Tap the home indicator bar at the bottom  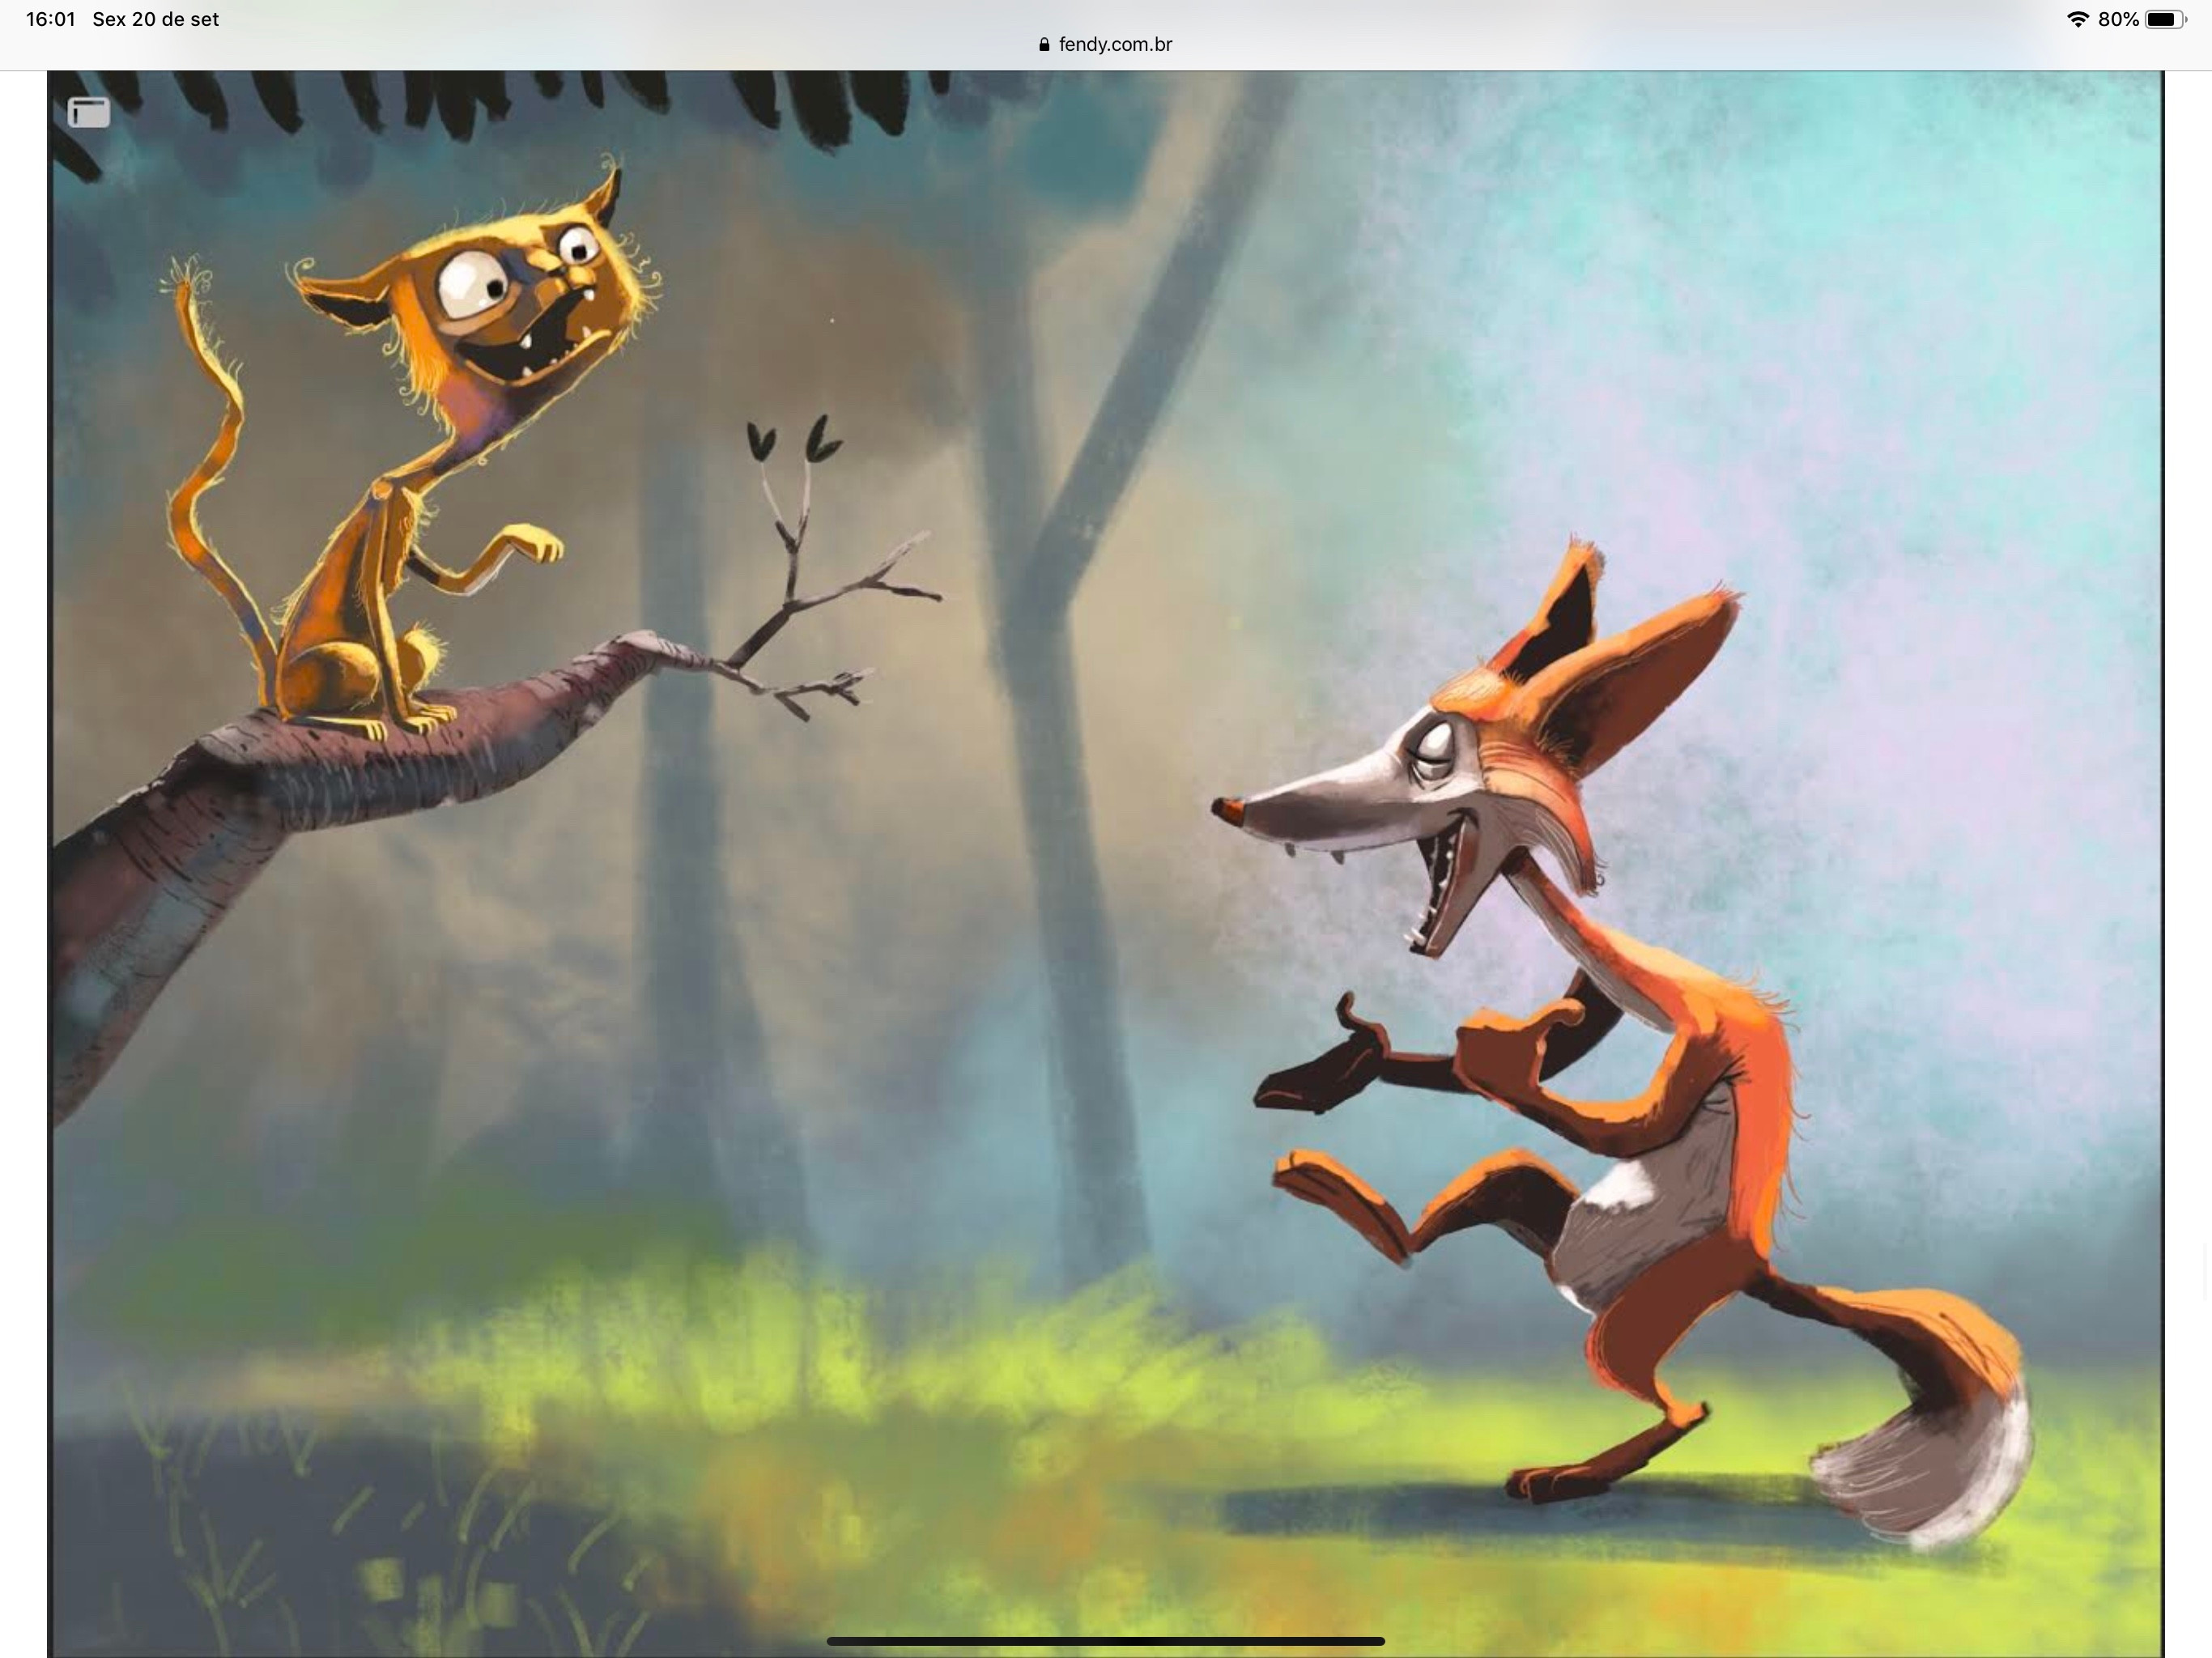tap(1105, 1641)
